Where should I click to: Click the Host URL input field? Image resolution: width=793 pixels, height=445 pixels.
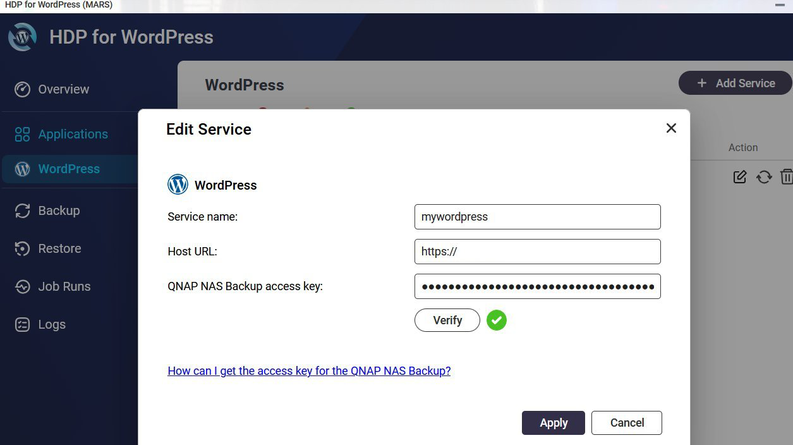(x=537, y=252)
